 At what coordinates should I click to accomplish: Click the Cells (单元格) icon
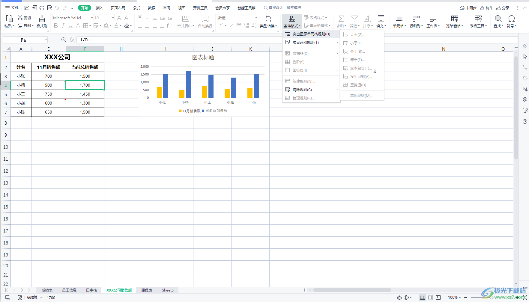coord(399,19)
